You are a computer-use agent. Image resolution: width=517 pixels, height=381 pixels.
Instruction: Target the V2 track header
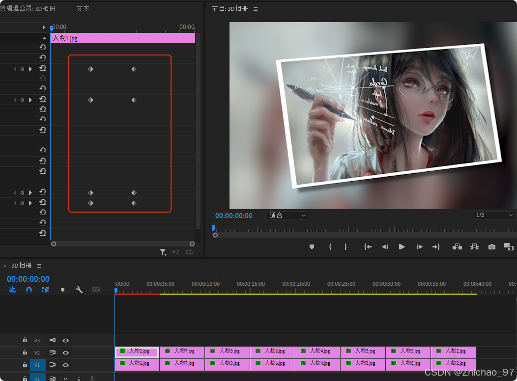click(37, 353)
